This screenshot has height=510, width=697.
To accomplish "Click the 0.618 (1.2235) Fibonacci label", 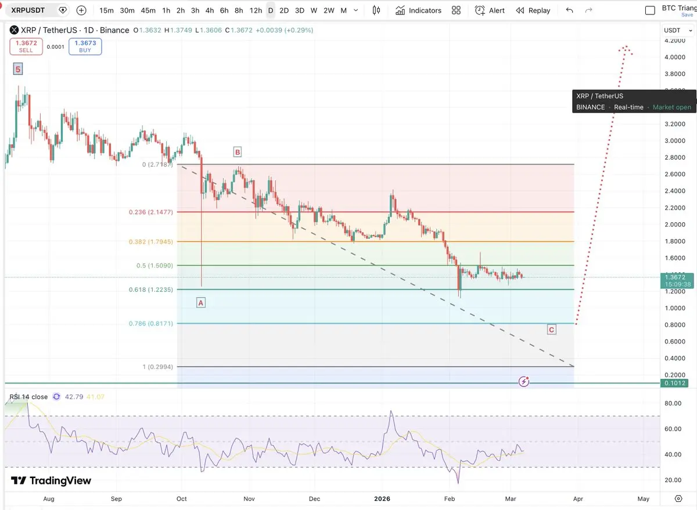I will coord(152,290).
